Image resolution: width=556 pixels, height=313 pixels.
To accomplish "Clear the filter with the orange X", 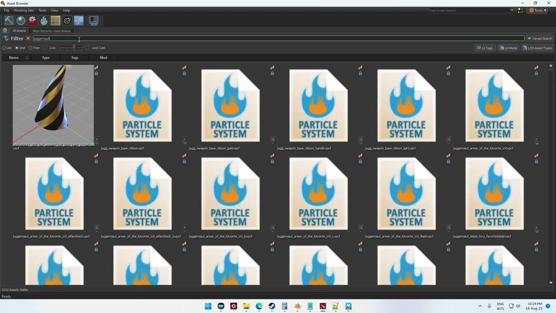I will pos(28,38).
